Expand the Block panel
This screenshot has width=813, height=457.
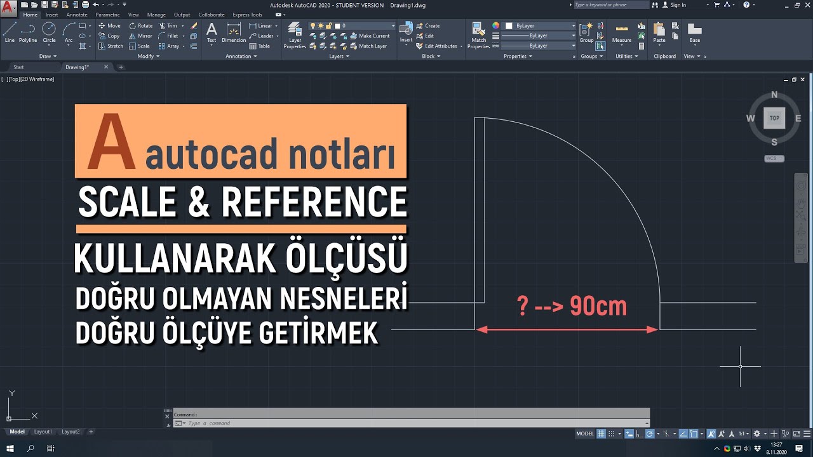coord(431,56)
